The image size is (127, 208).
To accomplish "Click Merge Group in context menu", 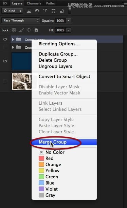I will (x=64, y=142).
